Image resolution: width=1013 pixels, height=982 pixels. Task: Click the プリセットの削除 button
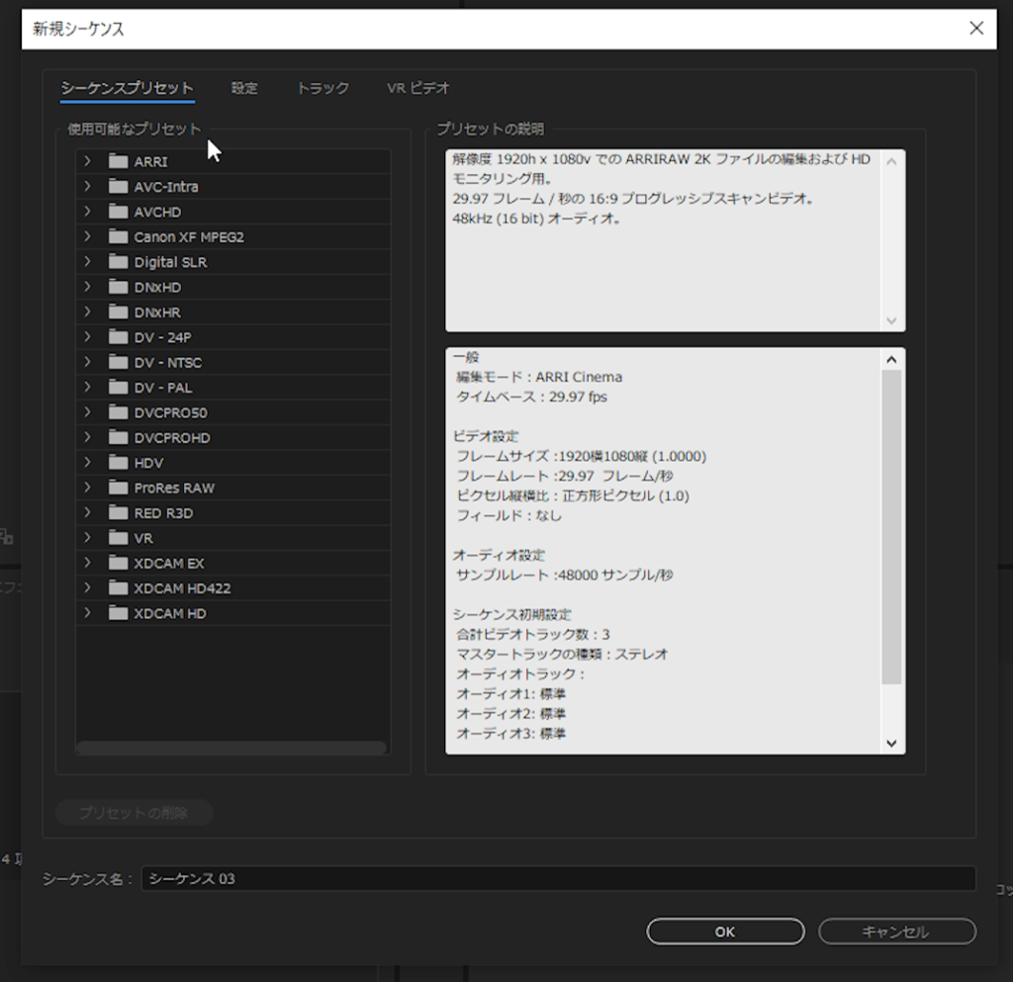134,812
